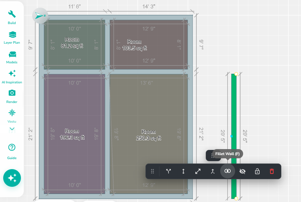This screenshot has height=202, width=301.
Task: Open the Vastu compass tool
Action: click(12, 116)
